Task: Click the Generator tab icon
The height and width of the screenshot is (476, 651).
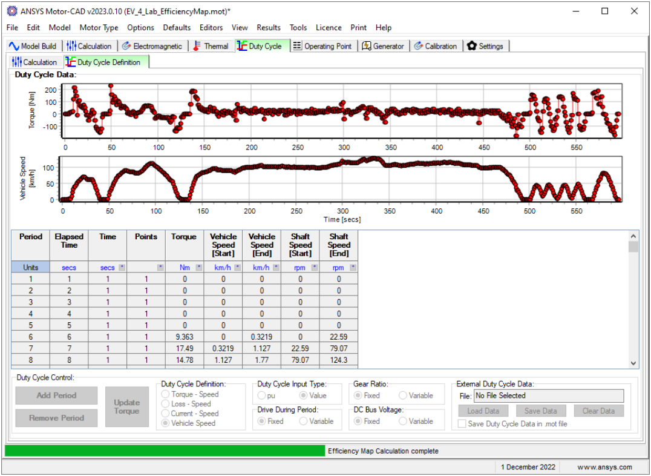Action: pyautogui.click(x=366, y=46)
